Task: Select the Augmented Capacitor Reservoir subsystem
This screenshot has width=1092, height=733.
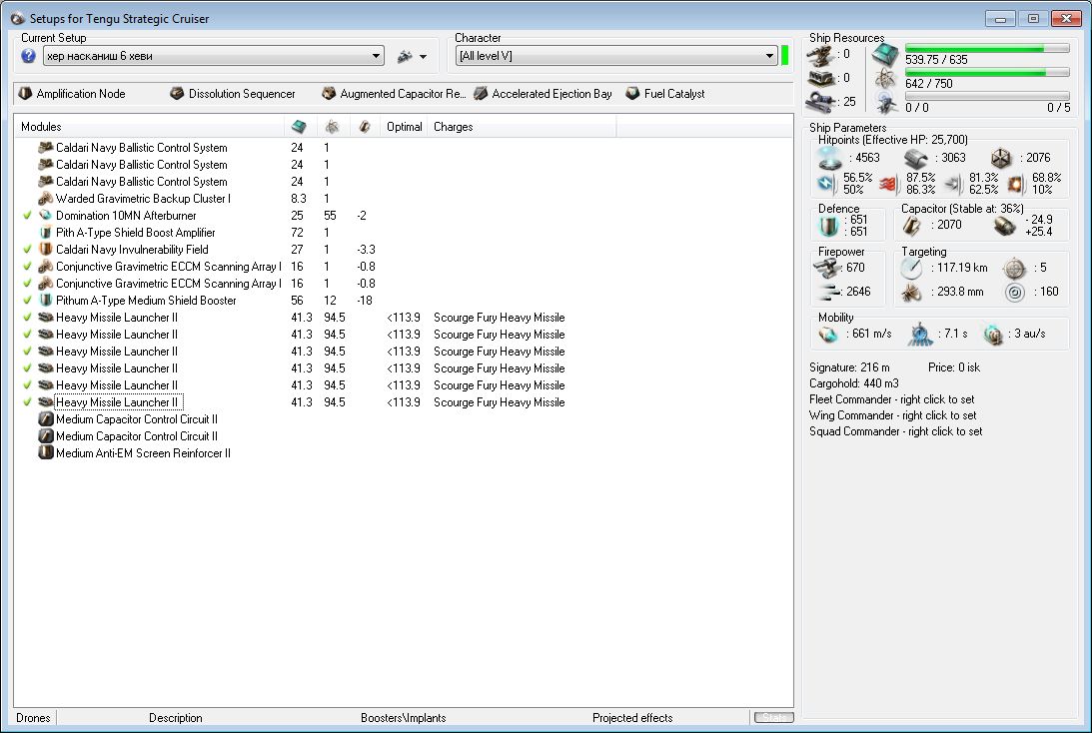Action: click(394, 93)
